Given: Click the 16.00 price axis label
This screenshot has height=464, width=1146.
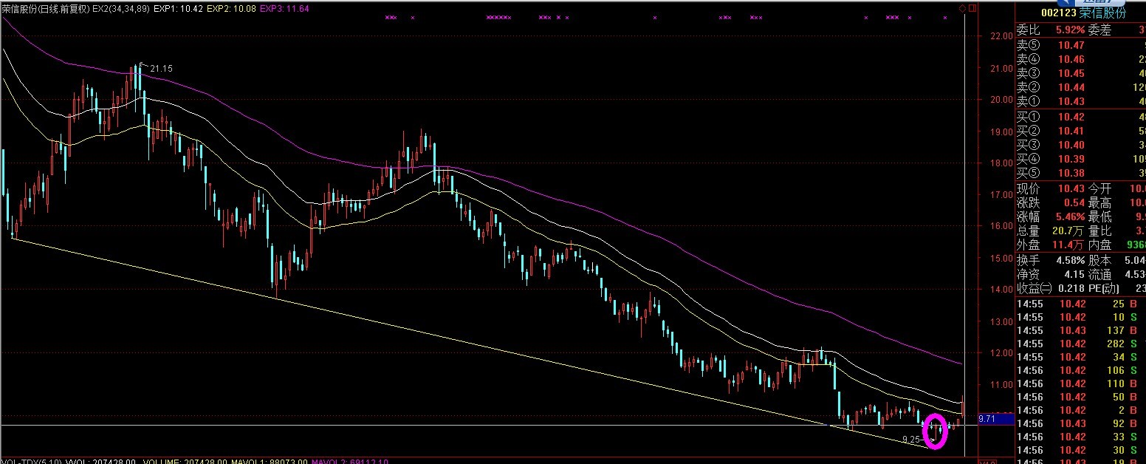Looking at the screenshot, I should tap(1002, 227).
